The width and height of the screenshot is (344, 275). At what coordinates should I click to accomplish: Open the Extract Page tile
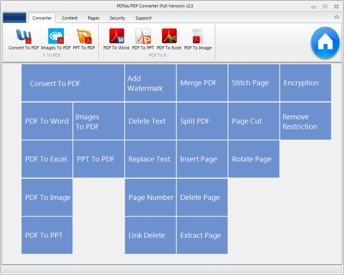coord(201,235)
